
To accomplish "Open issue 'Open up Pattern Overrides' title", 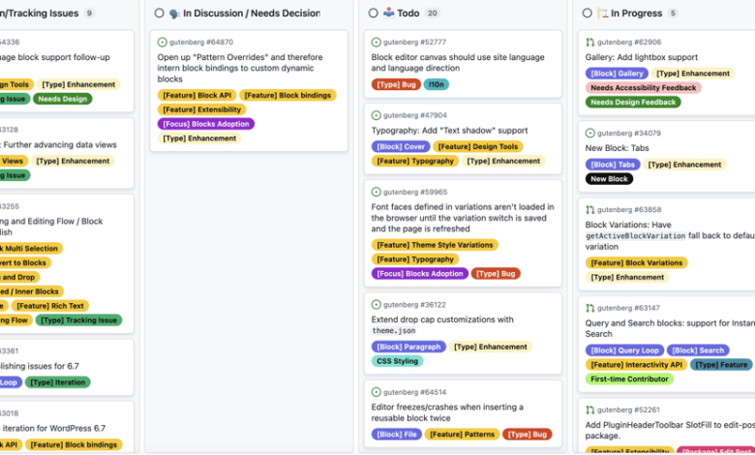I will tap(240, 68).
